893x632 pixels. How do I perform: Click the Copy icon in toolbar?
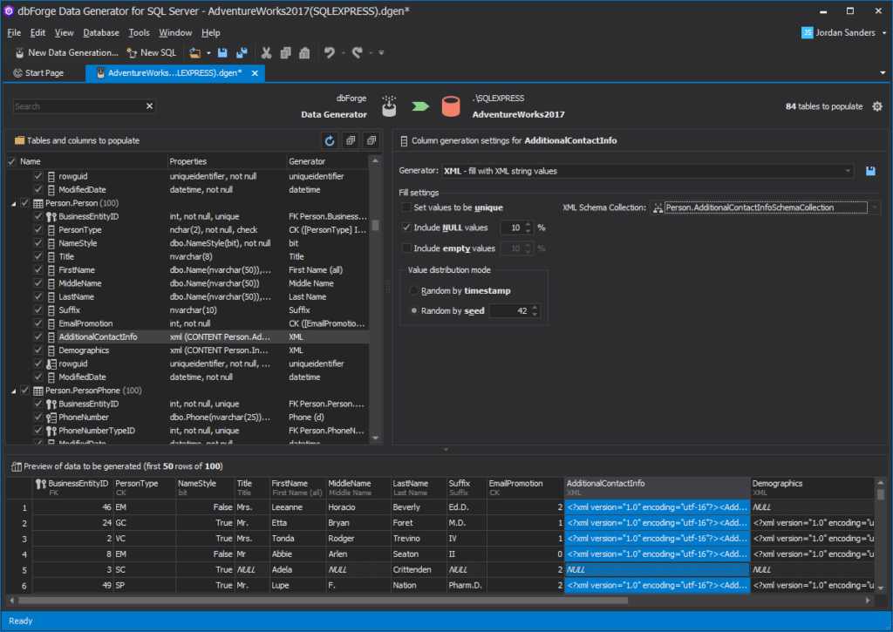[x=285, y=53]
